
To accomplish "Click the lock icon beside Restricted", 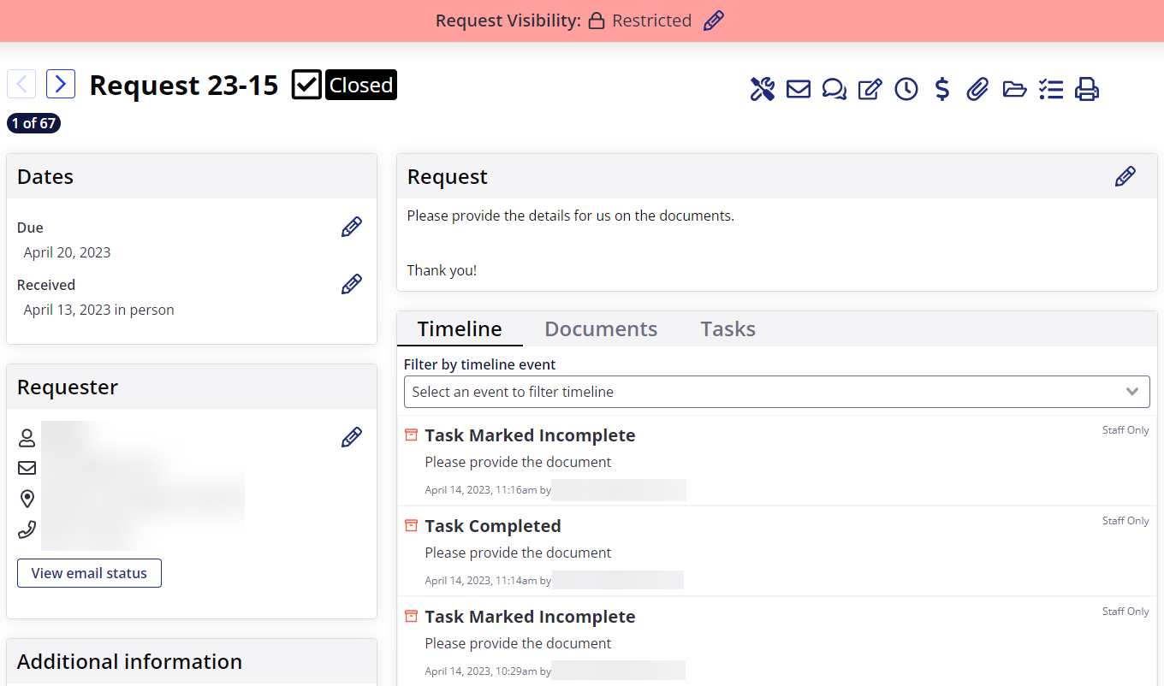I will tap(597, 21).
